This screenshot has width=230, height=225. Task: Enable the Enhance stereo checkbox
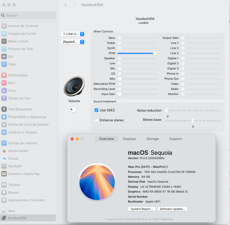pos(97,120)
